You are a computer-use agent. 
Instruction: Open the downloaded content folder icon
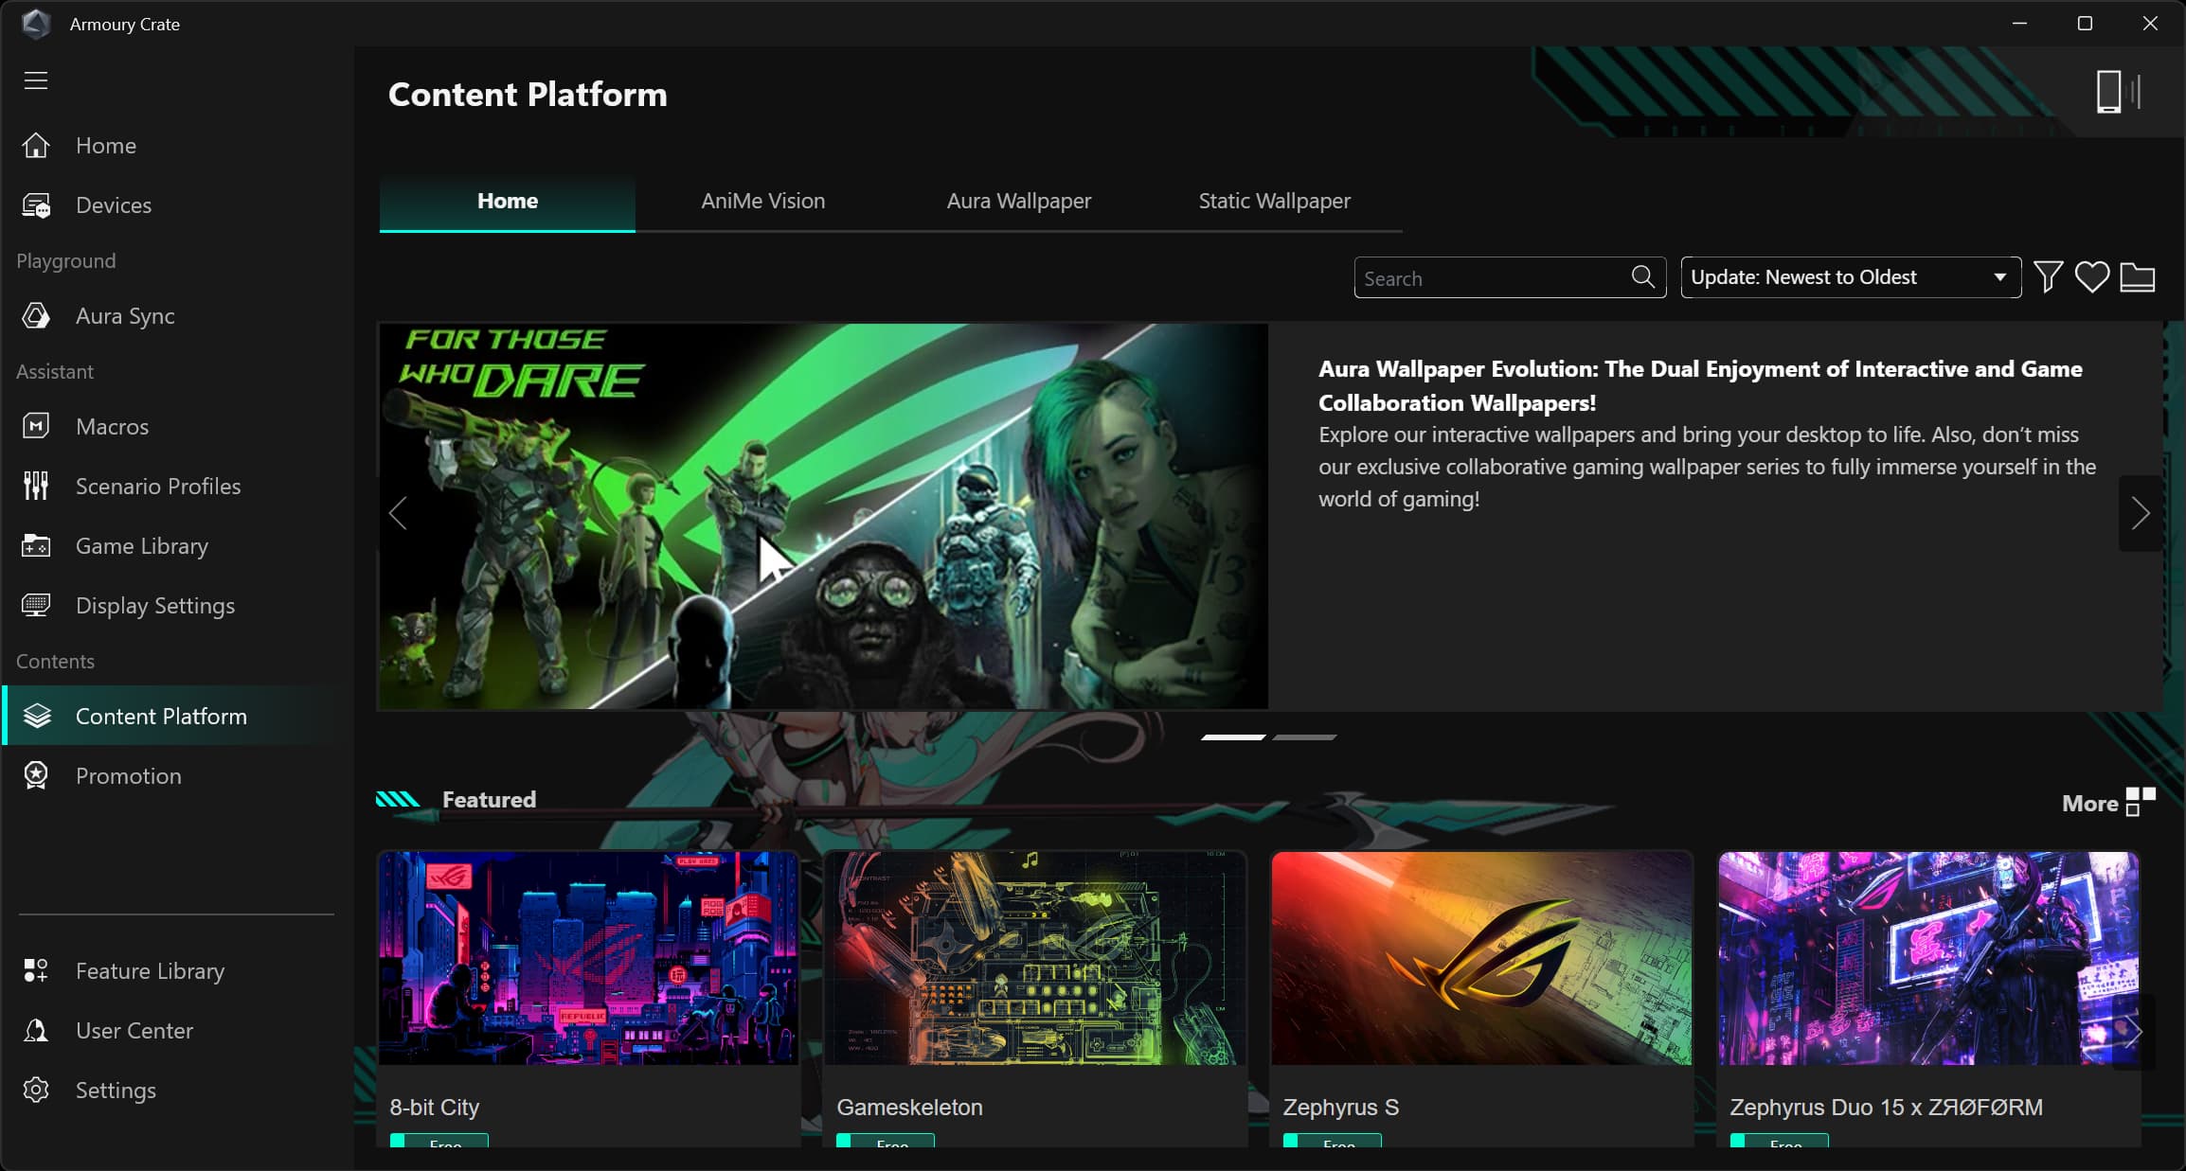tap(2137, 277)
